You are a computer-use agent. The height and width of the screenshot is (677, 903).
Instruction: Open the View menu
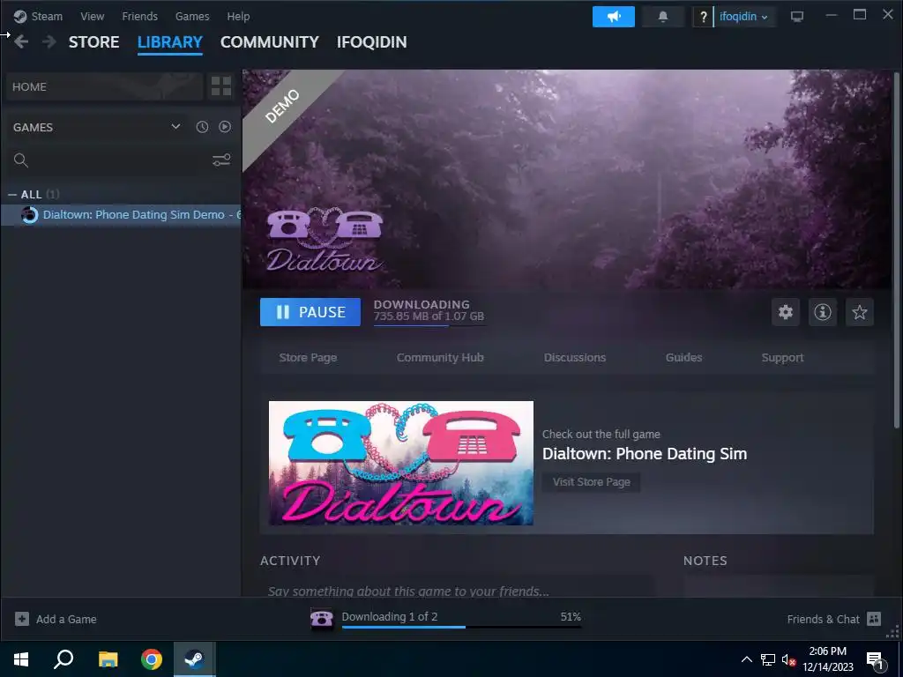pos(92,16)
